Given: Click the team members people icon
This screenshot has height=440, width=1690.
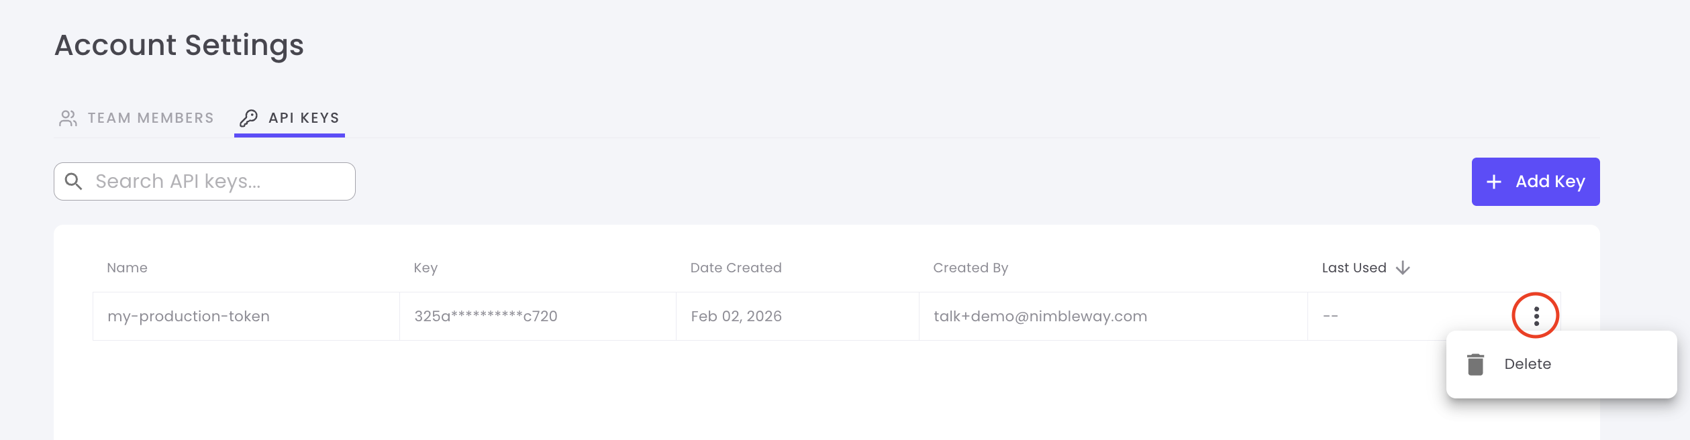Looking at the screenshot, I should 68,118.
